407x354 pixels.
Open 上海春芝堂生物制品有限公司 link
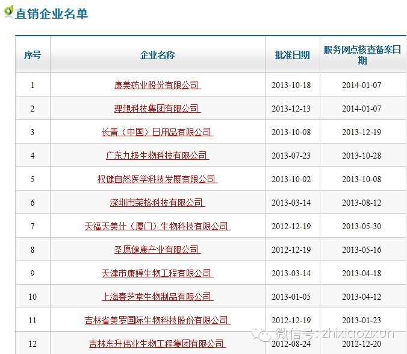tap(158, 297)
